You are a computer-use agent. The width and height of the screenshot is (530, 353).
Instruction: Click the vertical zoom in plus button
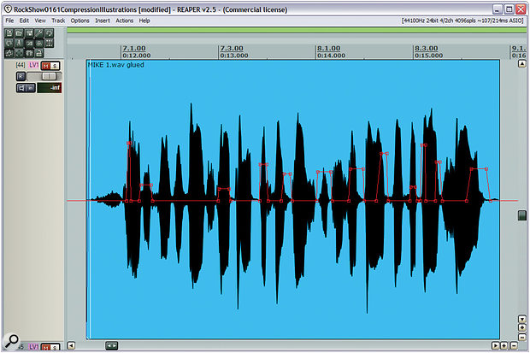522,327
